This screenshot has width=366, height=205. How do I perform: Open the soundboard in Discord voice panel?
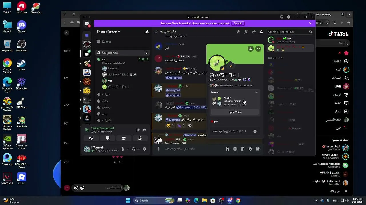point(140,138)
